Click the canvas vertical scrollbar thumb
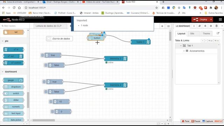This screenshot has height=126, width=224. (x=170, y=36)
